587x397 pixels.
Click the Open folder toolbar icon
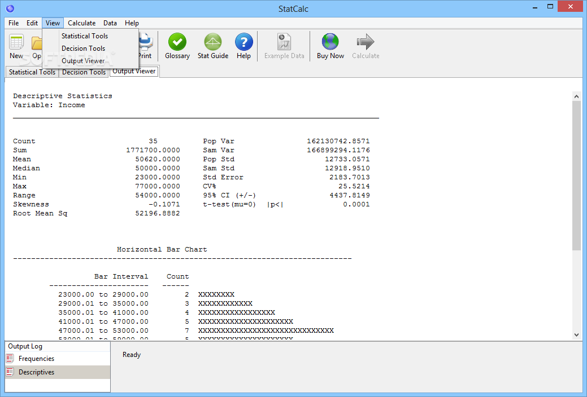pyautogui.click(x=36, y=43)
